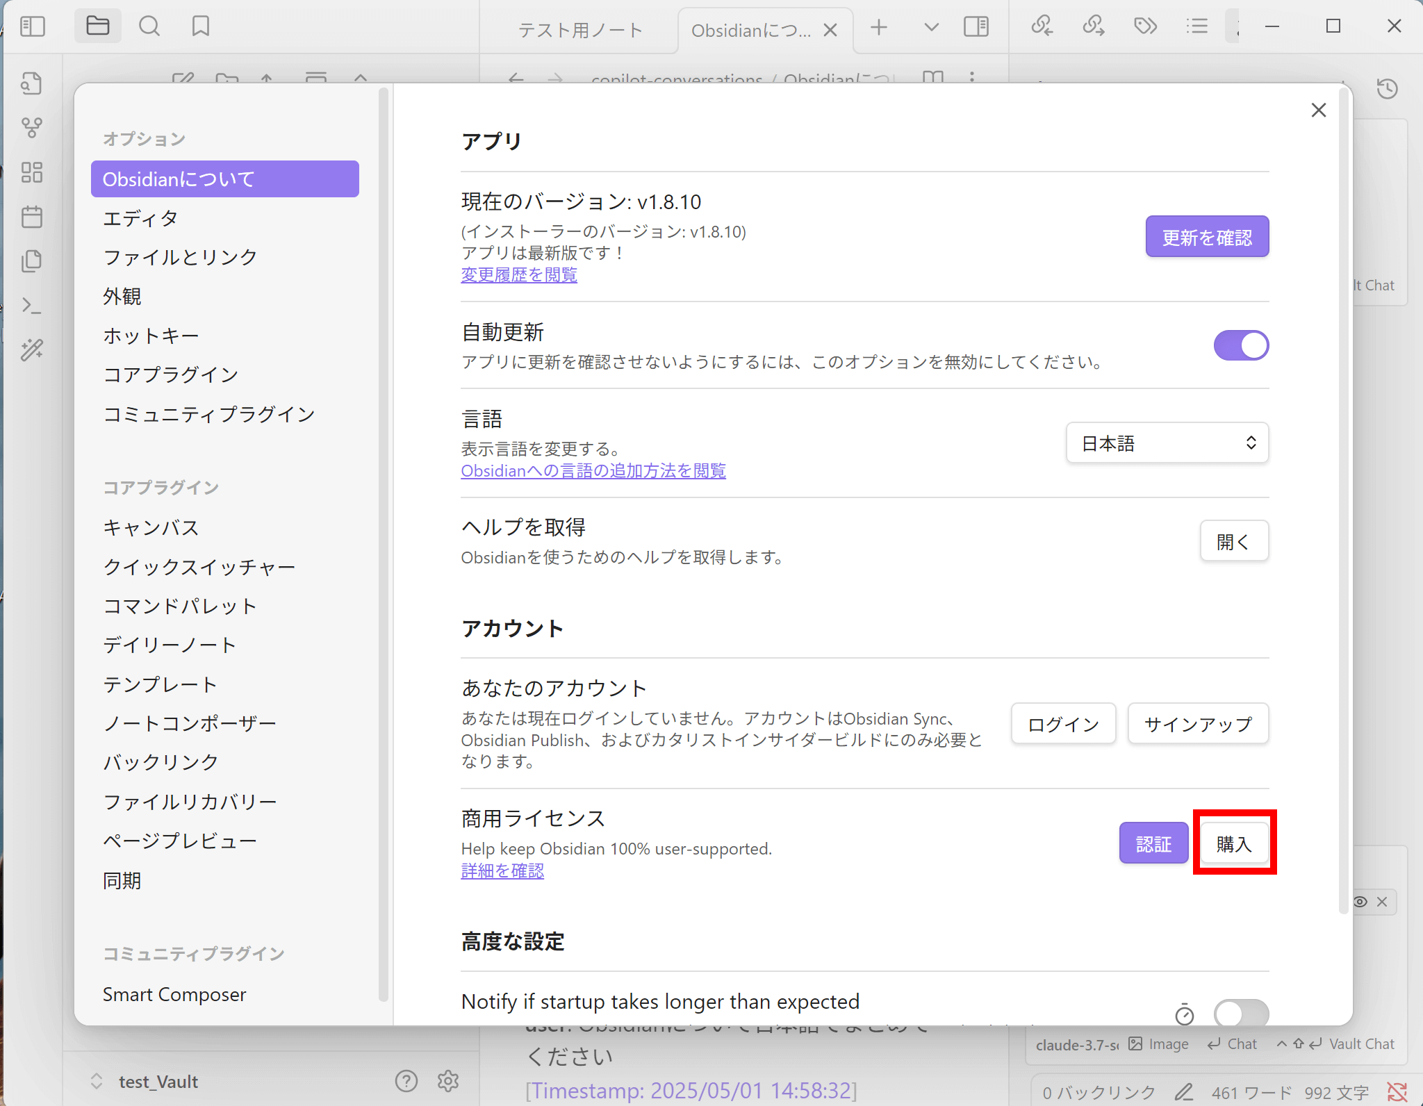Open quick switcher ribbon icon

pos(32,83)
